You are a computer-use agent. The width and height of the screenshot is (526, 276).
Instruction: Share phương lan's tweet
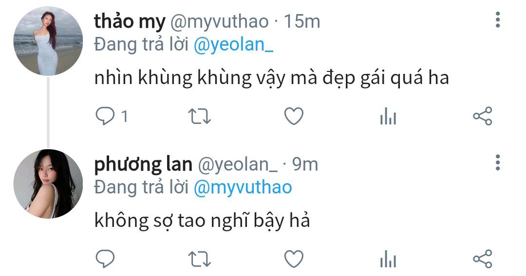[482, 259]
